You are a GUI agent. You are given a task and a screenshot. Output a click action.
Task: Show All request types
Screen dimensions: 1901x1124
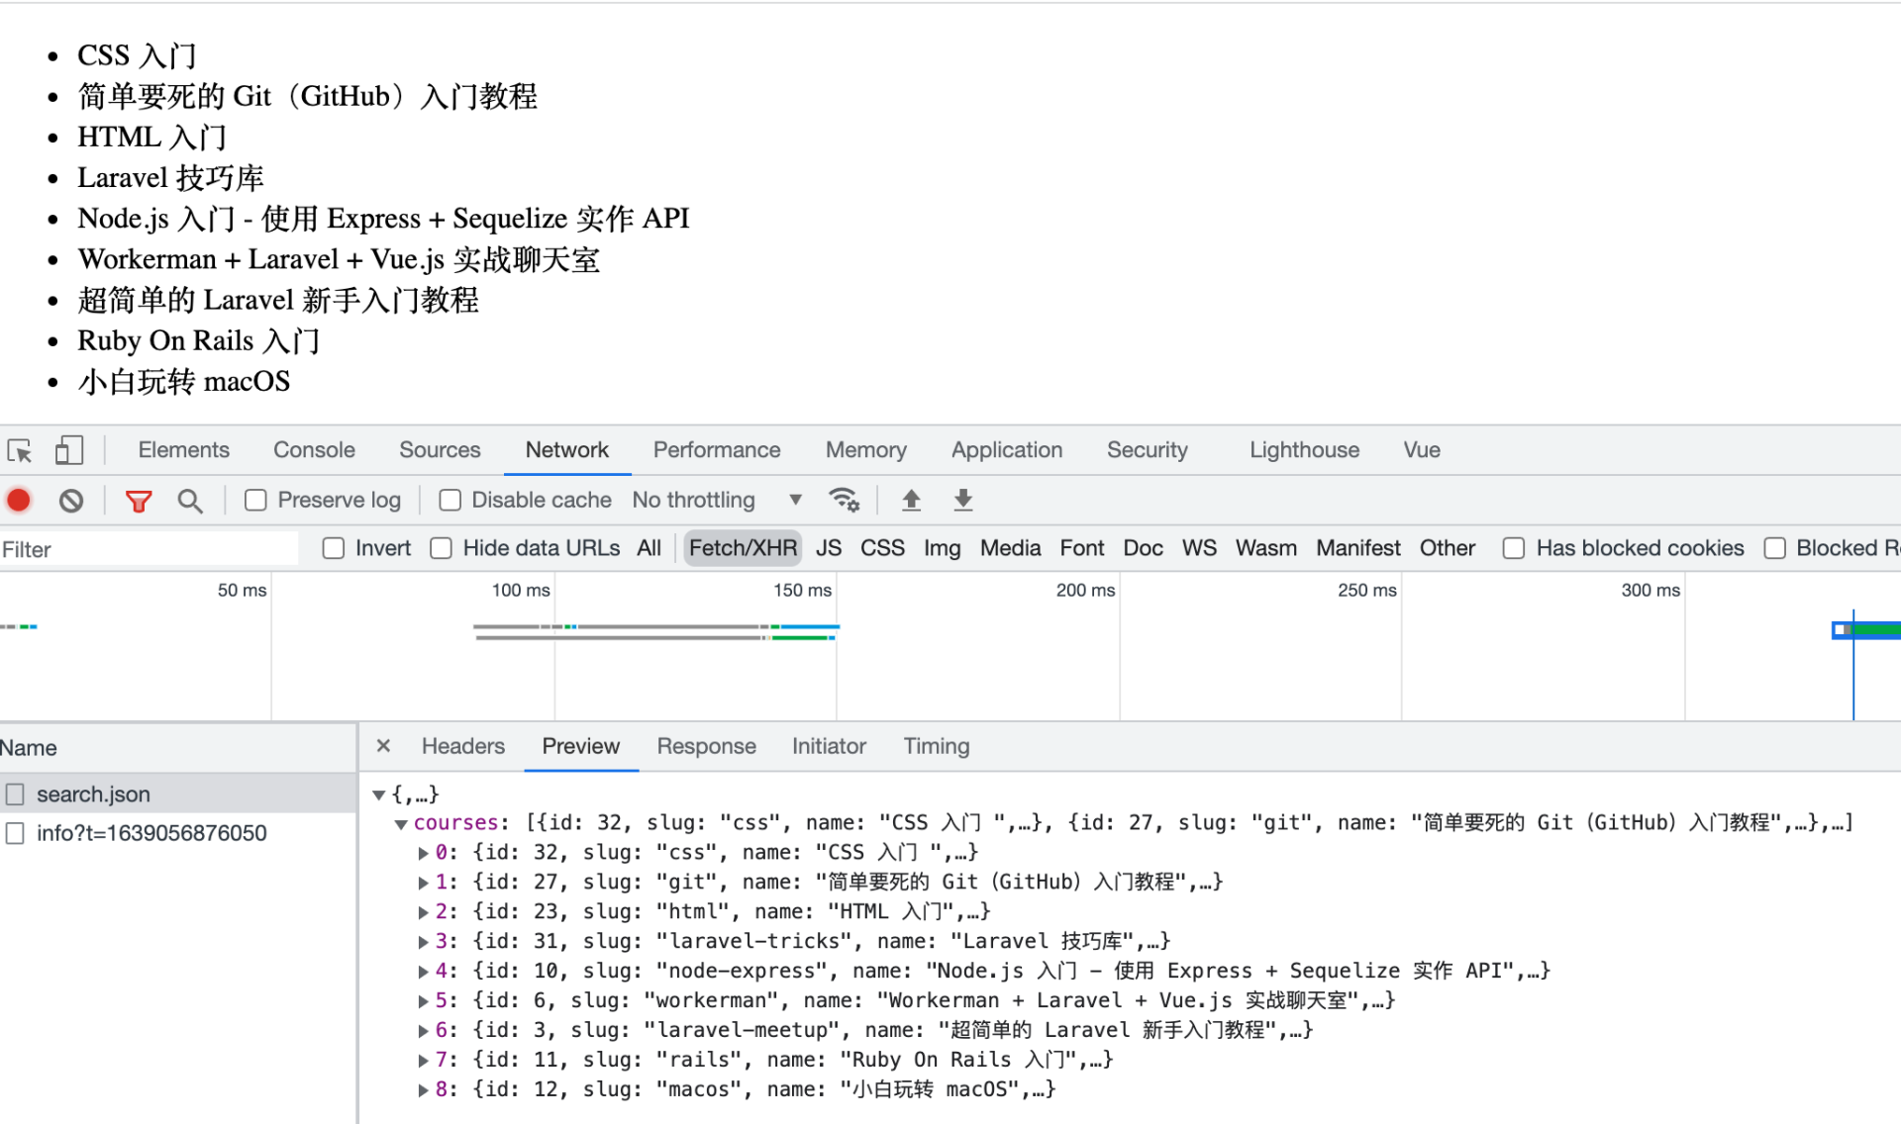coord(649,547)
